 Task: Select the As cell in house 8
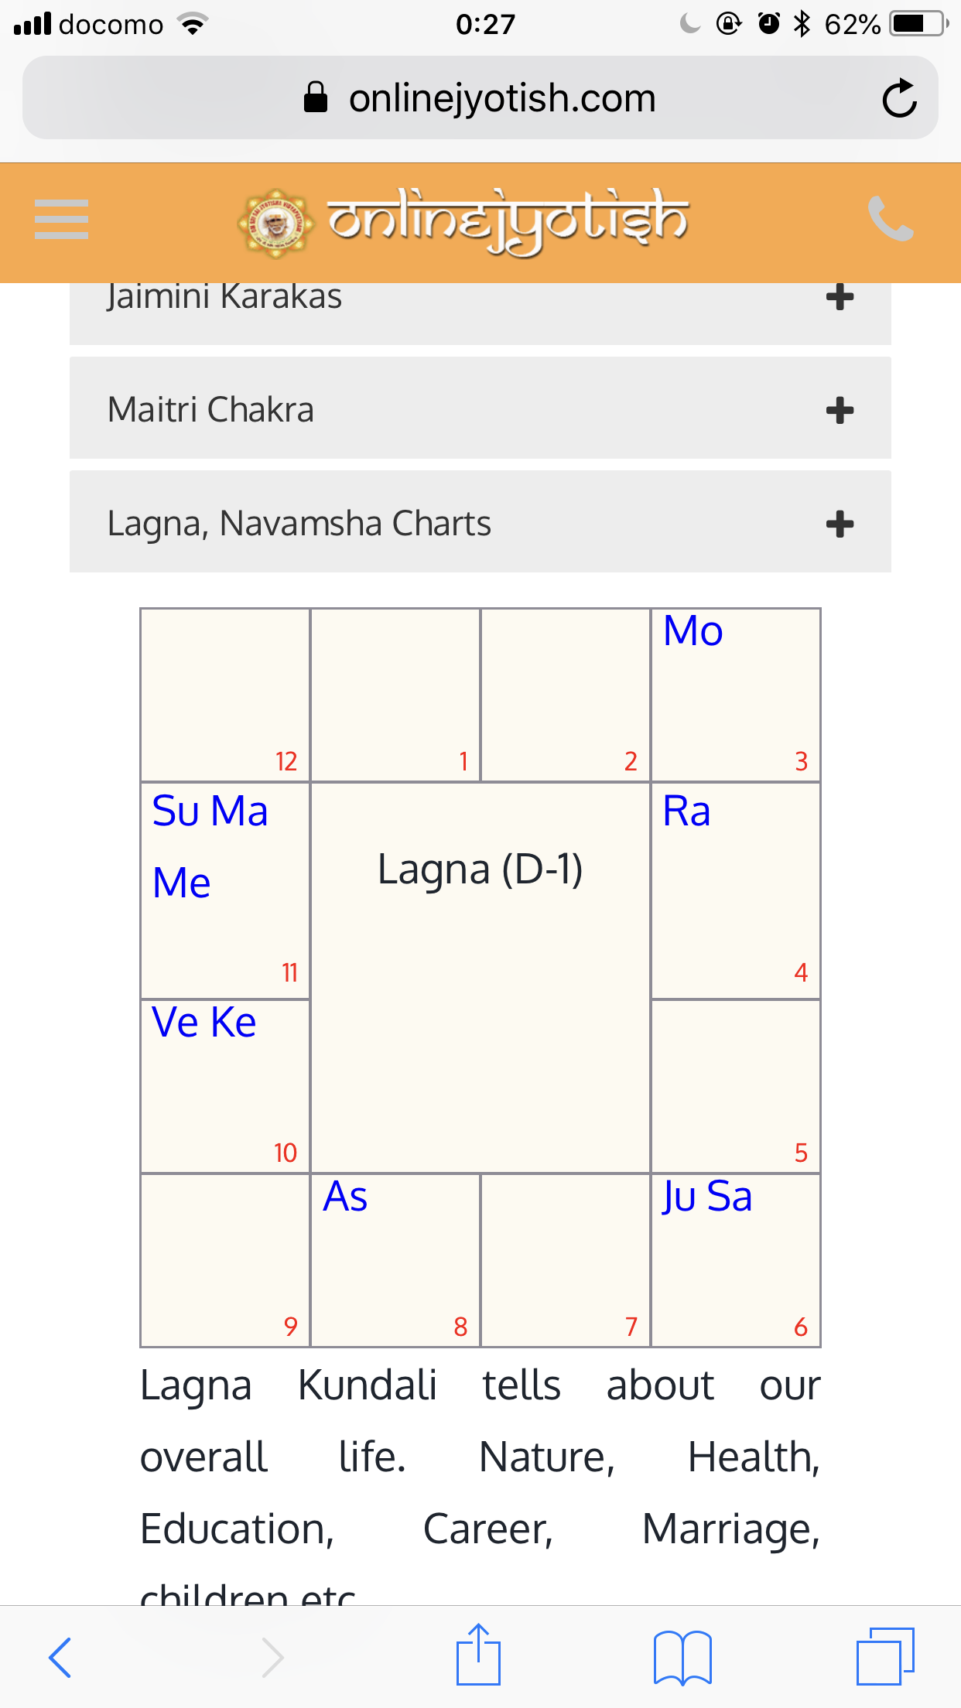[395, 1259]
